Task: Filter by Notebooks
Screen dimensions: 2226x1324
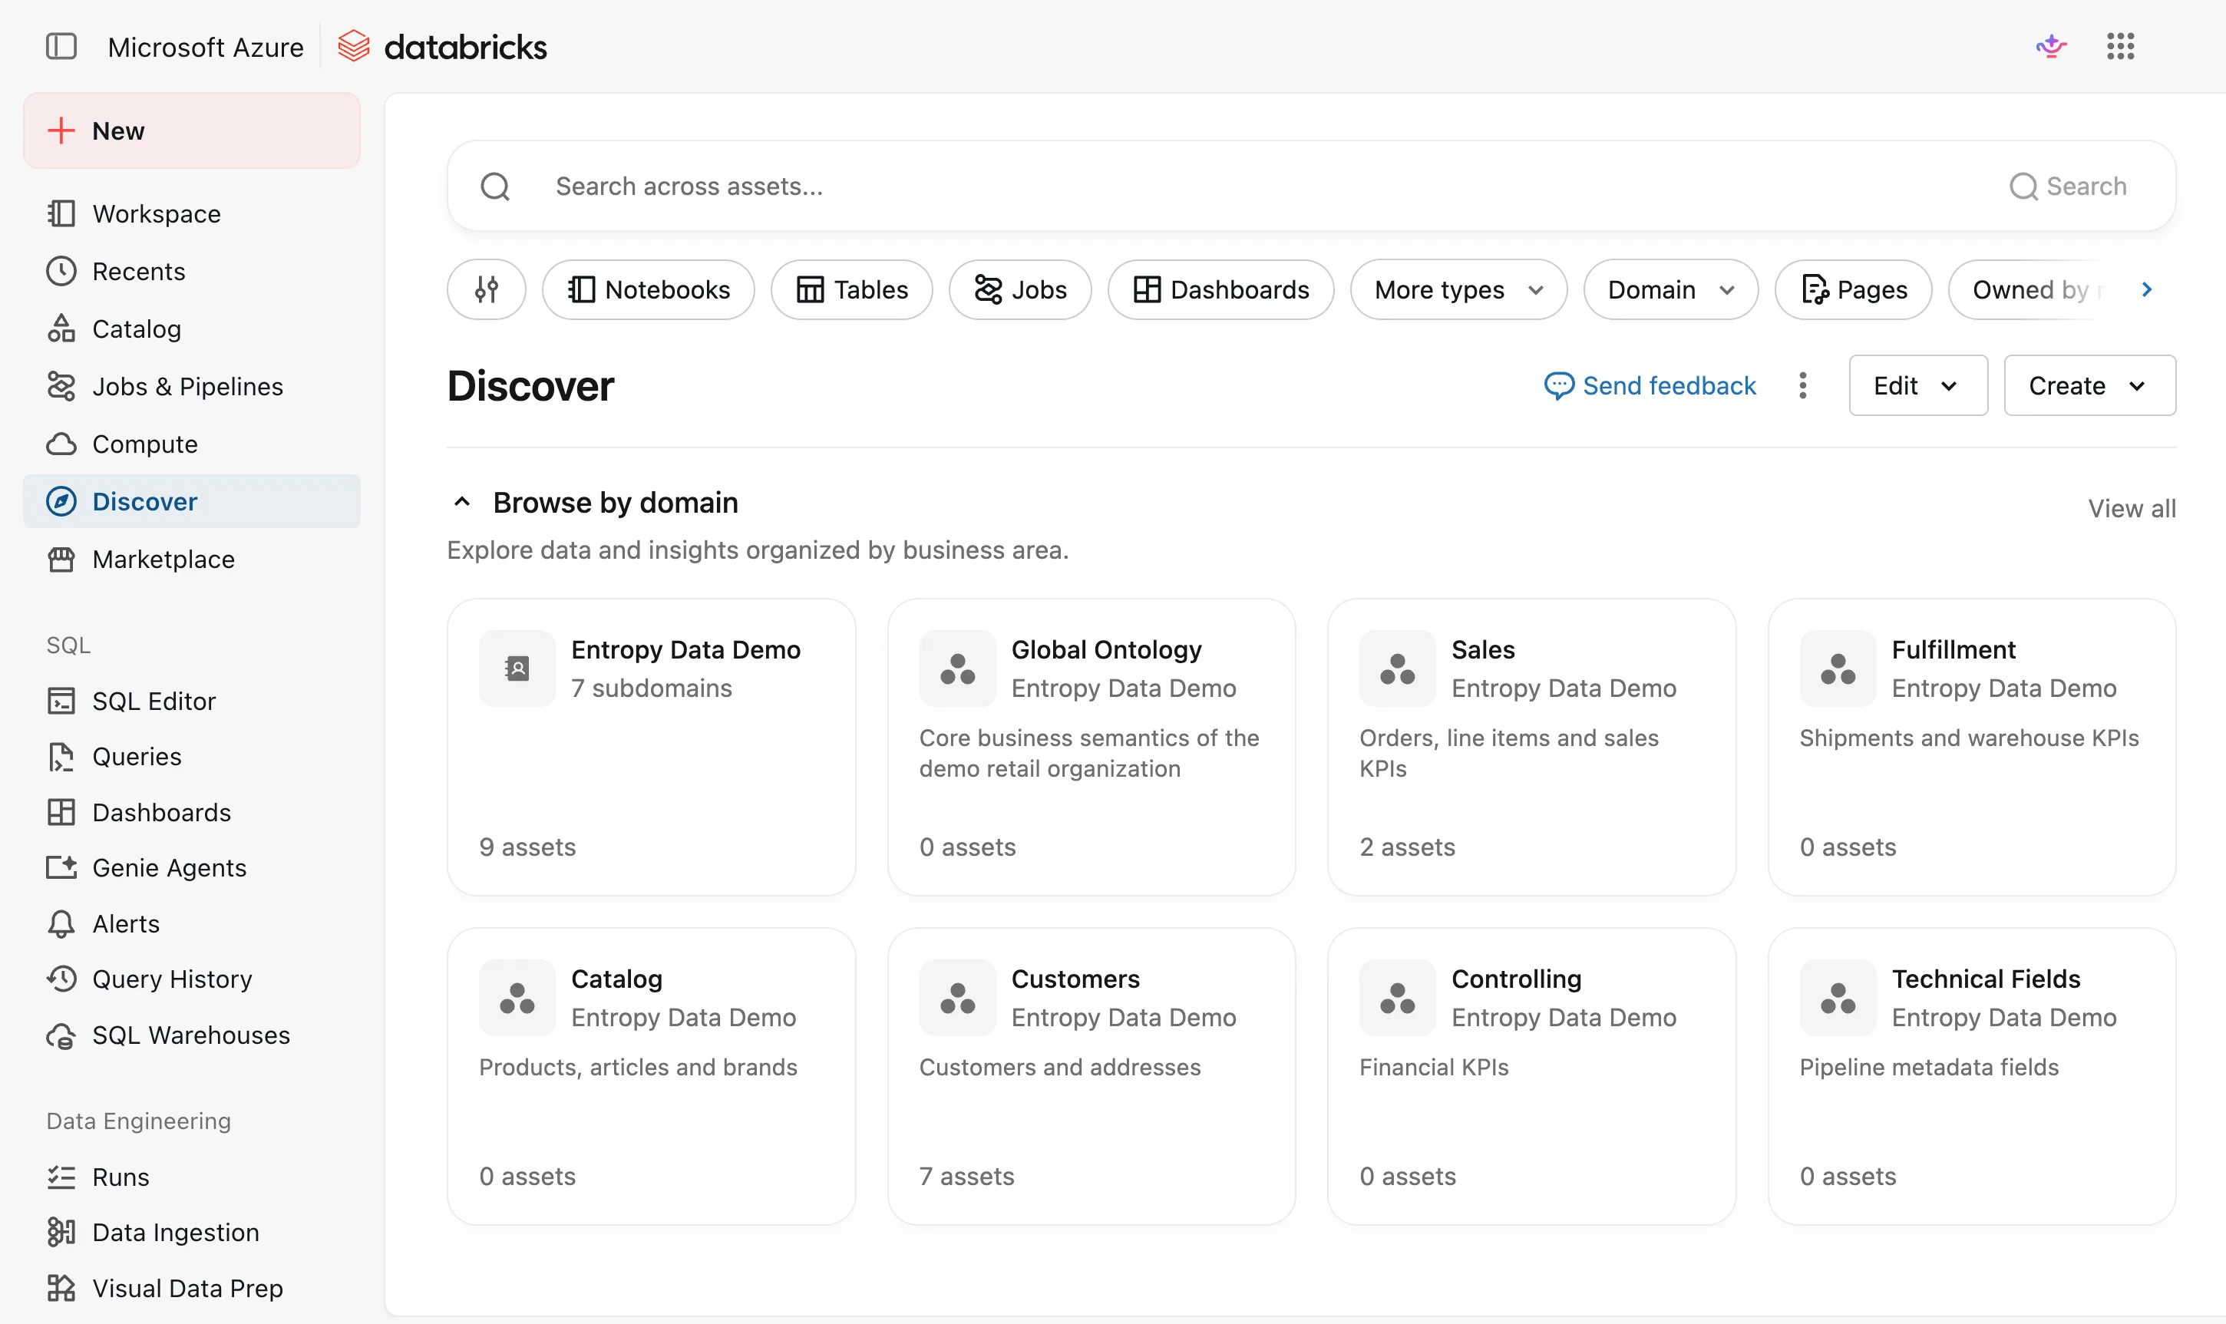Action: [x=649, y=290]
